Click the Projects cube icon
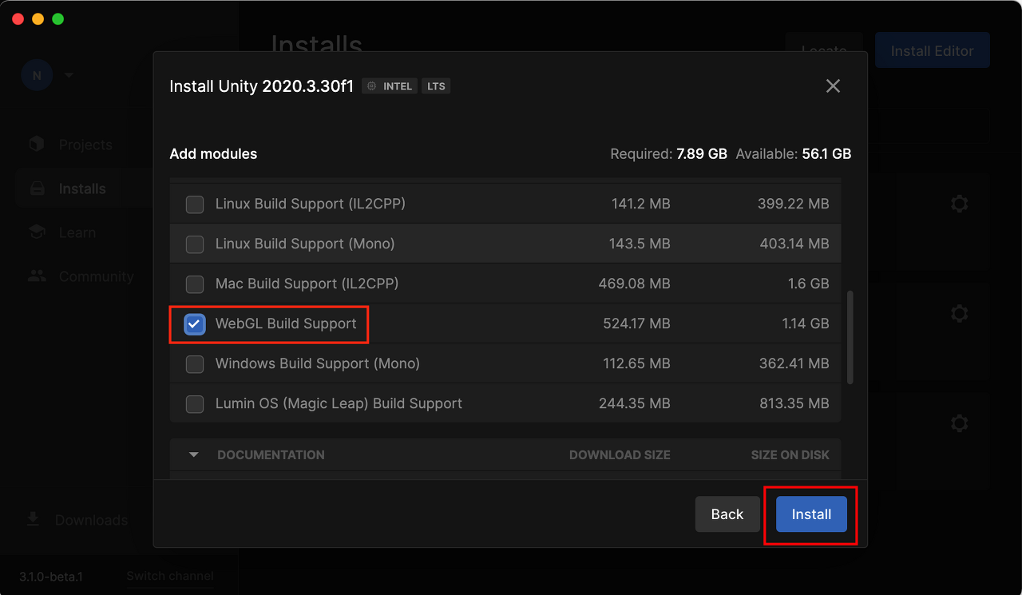Viewport: 1022px width, 595px height. point(36,145)
